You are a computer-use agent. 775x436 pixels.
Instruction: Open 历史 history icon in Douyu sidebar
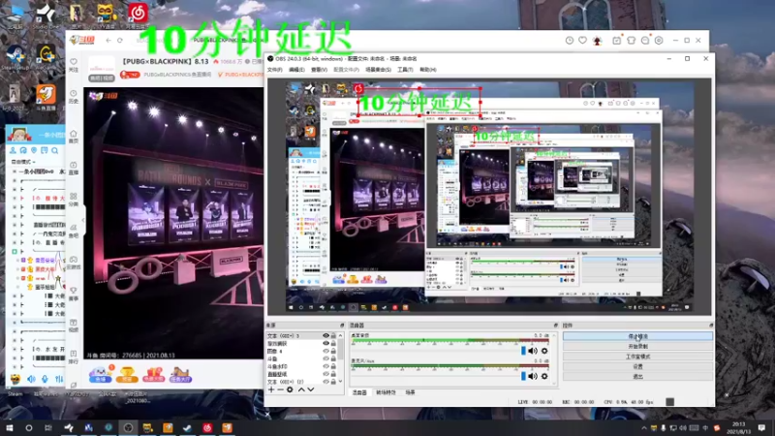[74, 96]
